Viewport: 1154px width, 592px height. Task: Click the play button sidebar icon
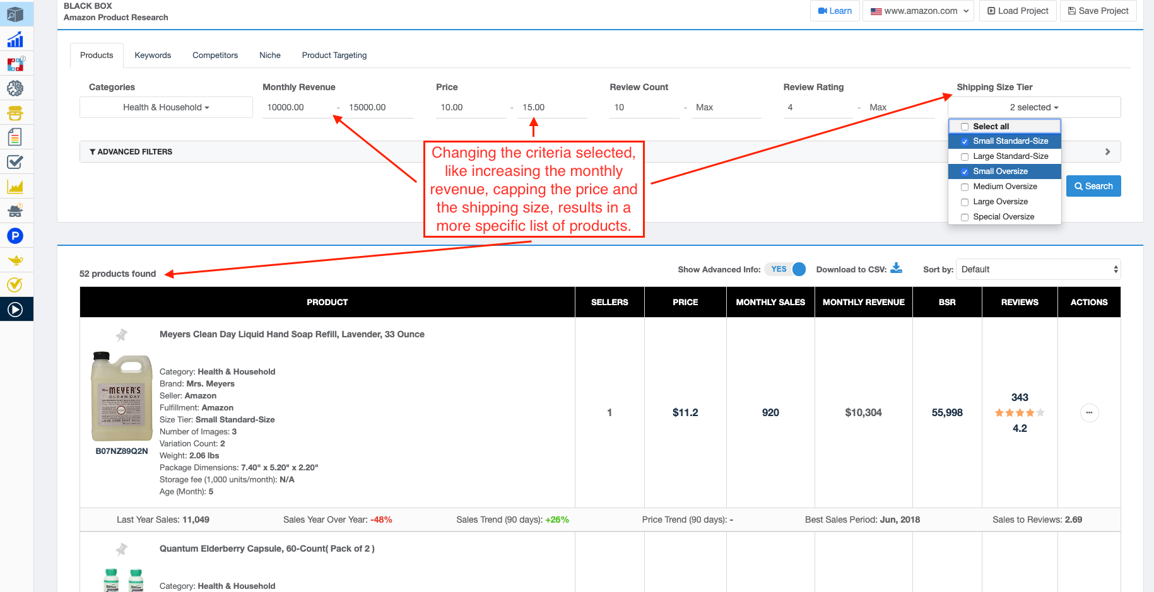(15, 310)
